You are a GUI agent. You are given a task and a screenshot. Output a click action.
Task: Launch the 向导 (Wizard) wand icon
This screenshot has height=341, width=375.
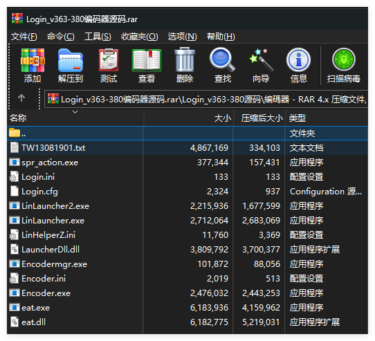261,59
